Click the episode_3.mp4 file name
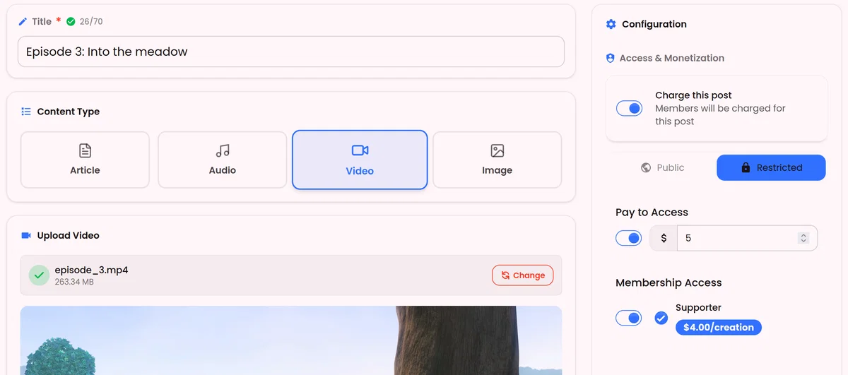The width and height of the screenshot is (848, 375). 91,270
